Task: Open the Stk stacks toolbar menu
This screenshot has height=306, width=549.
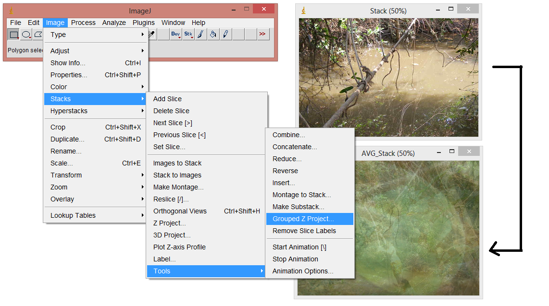Action: click(x=188, y=34)
